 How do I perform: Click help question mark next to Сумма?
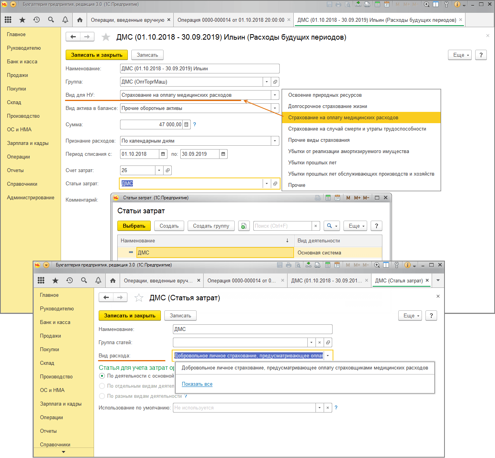(195, 125)
